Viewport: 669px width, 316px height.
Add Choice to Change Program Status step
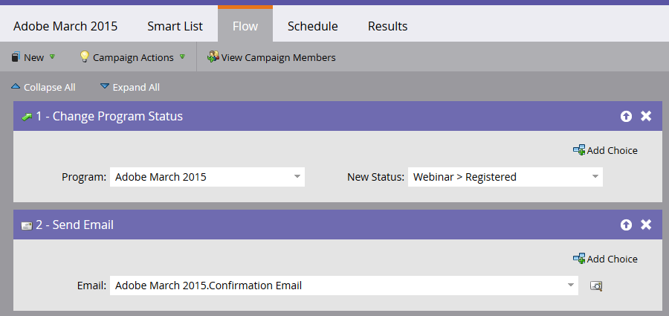(605, 150)
